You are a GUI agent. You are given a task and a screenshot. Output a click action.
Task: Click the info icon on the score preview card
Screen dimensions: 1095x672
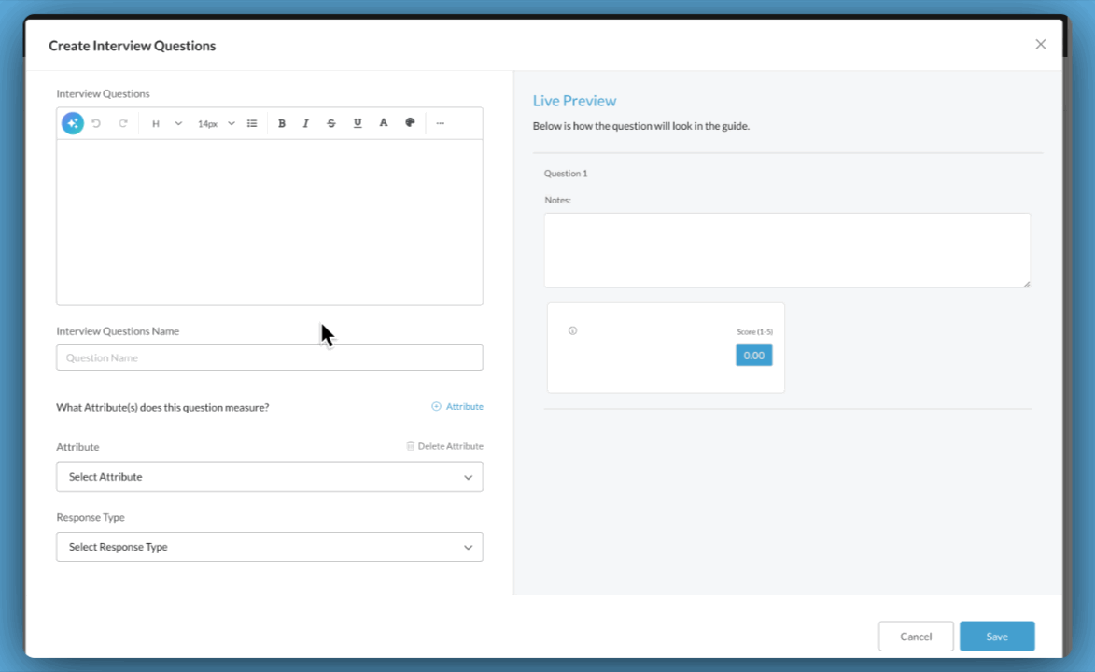click(x=572, y=330)
